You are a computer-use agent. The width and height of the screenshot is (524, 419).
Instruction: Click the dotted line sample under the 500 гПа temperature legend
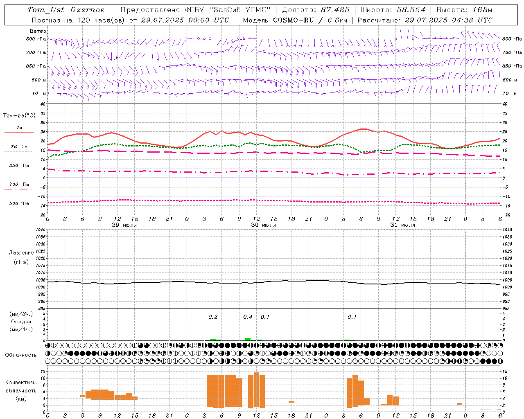[x=18, y=208]
